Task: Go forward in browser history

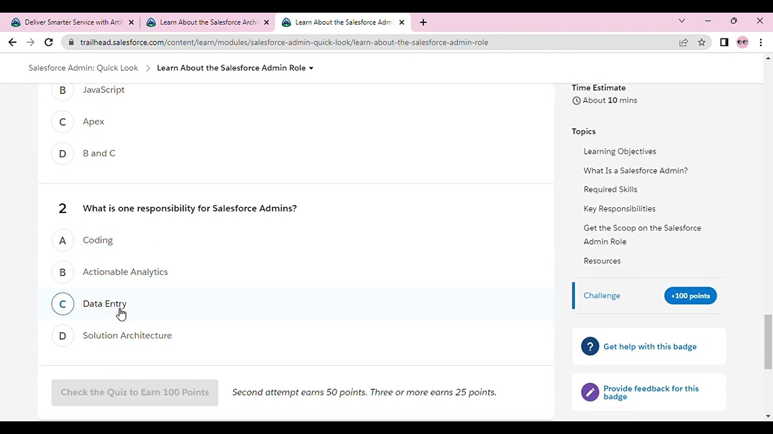Action: click(30, 42)
